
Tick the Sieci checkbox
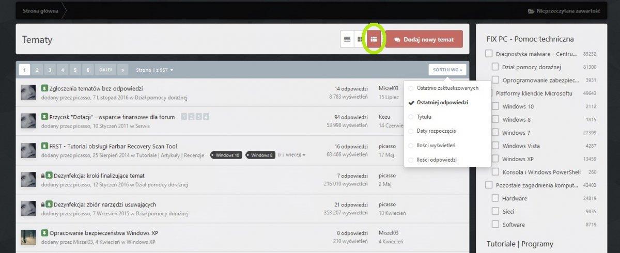coord(495,211)
